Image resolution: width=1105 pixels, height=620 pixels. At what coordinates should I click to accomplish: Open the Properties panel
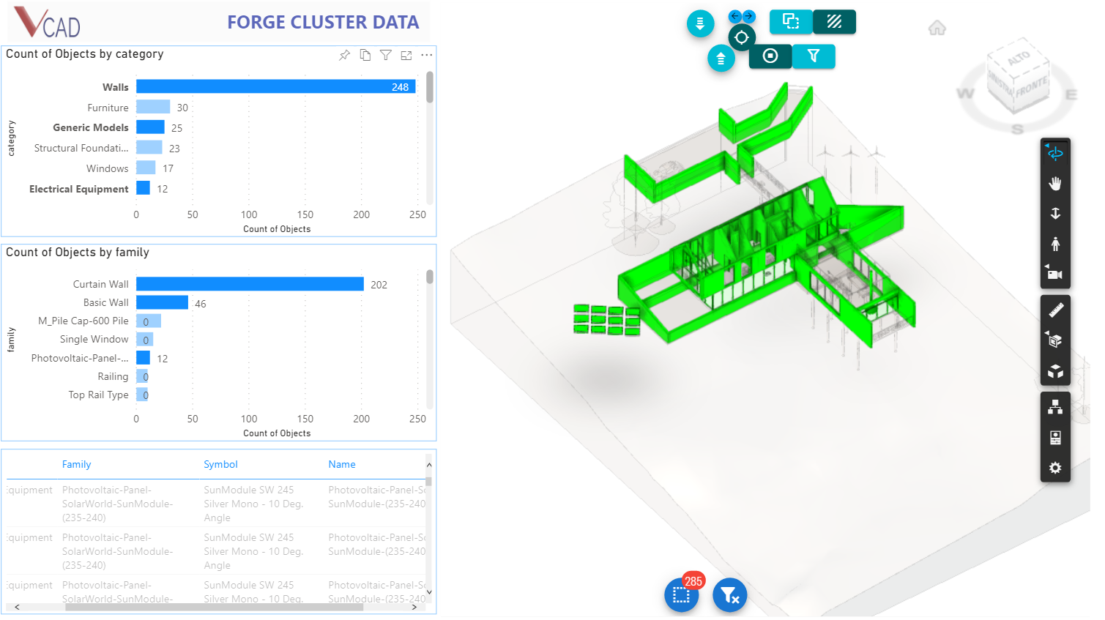pyautogui.click(x=1055, y=438)
